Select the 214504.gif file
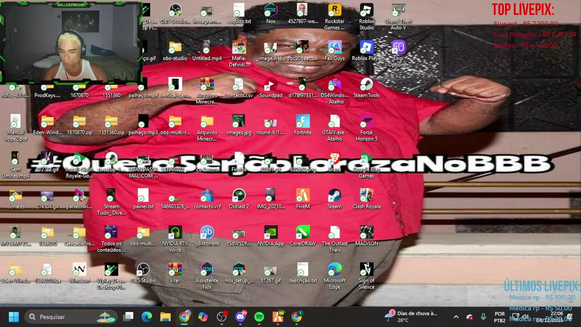This screenshot has width=581, height=327. [x=48, y=199]
